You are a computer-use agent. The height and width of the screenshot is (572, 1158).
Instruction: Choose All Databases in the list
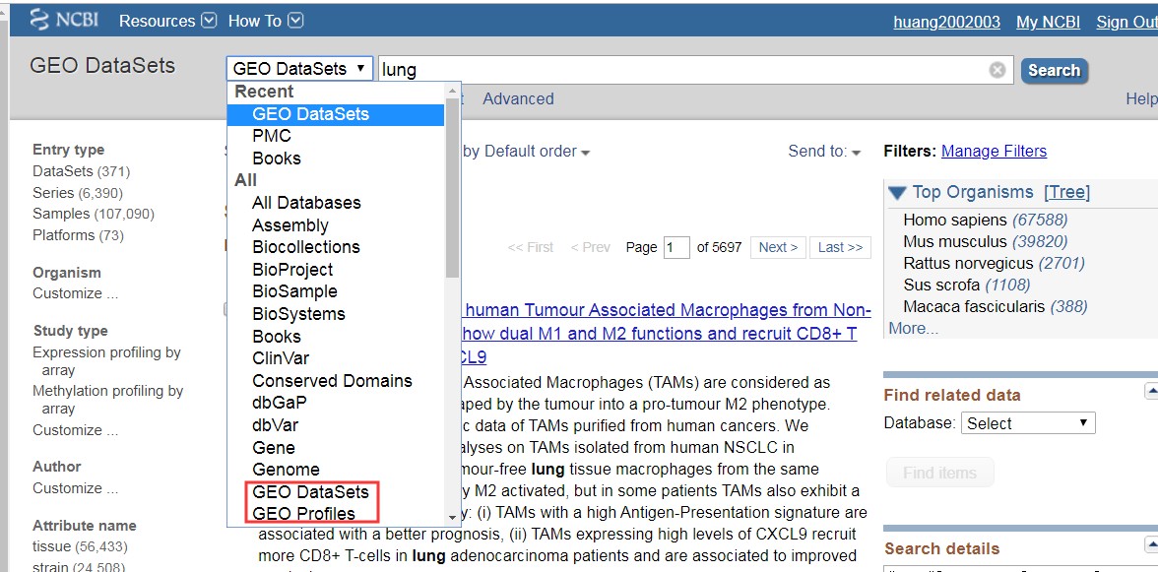click(306, 203)
